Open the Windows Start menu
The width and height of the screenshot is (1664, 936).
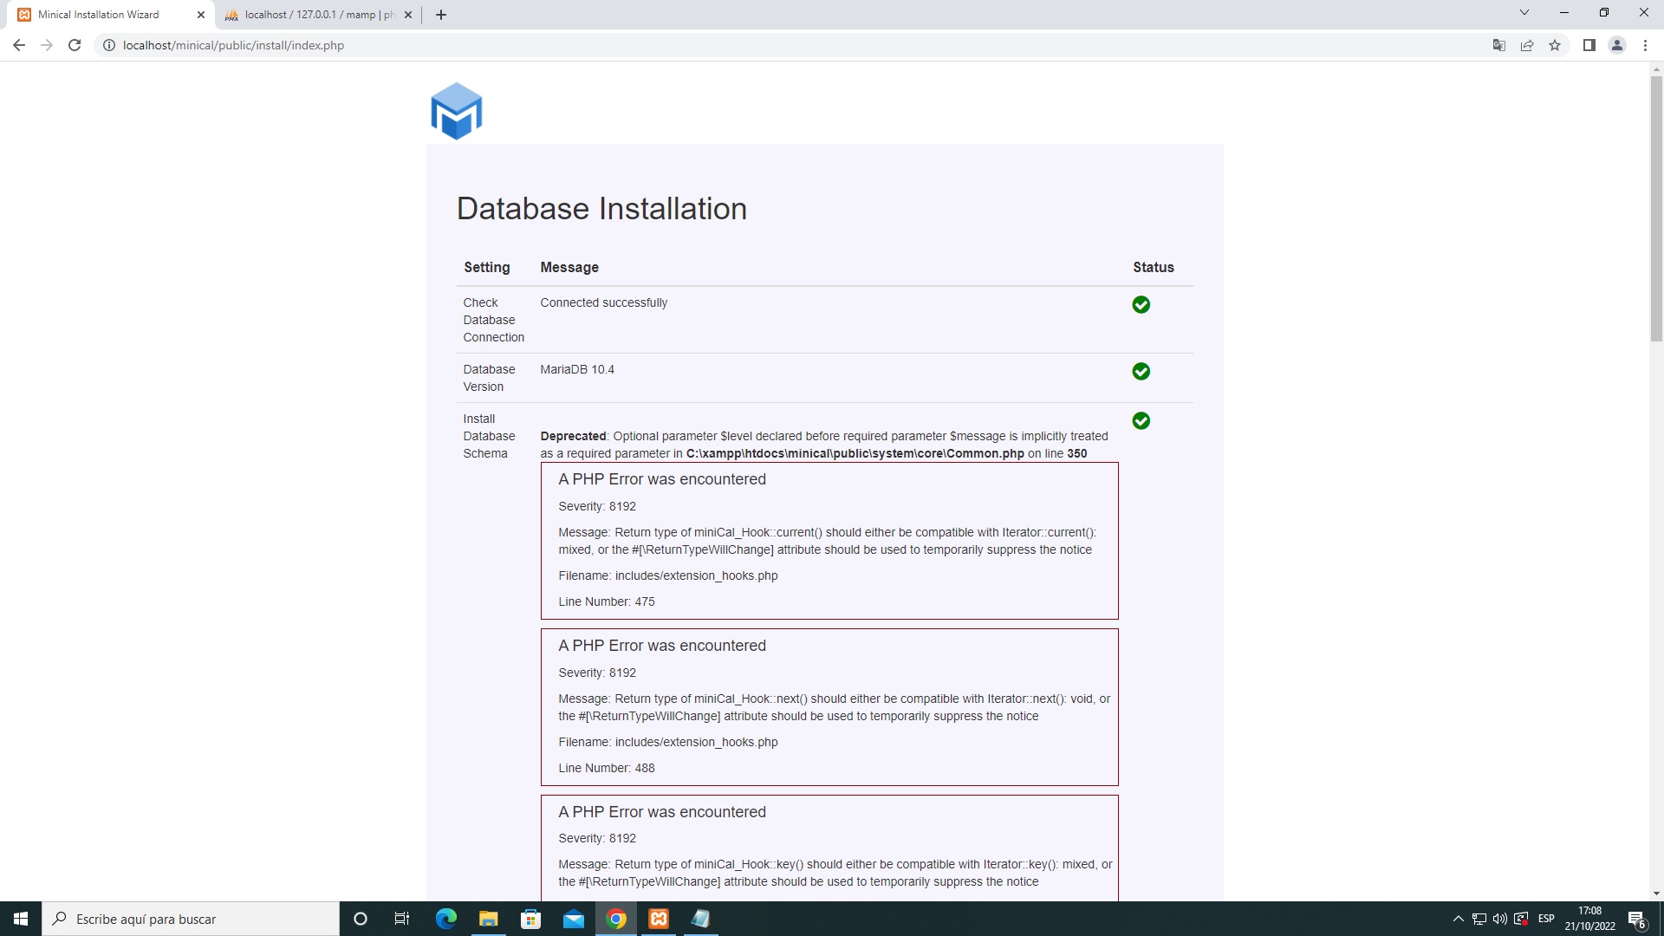pos(21,919)
